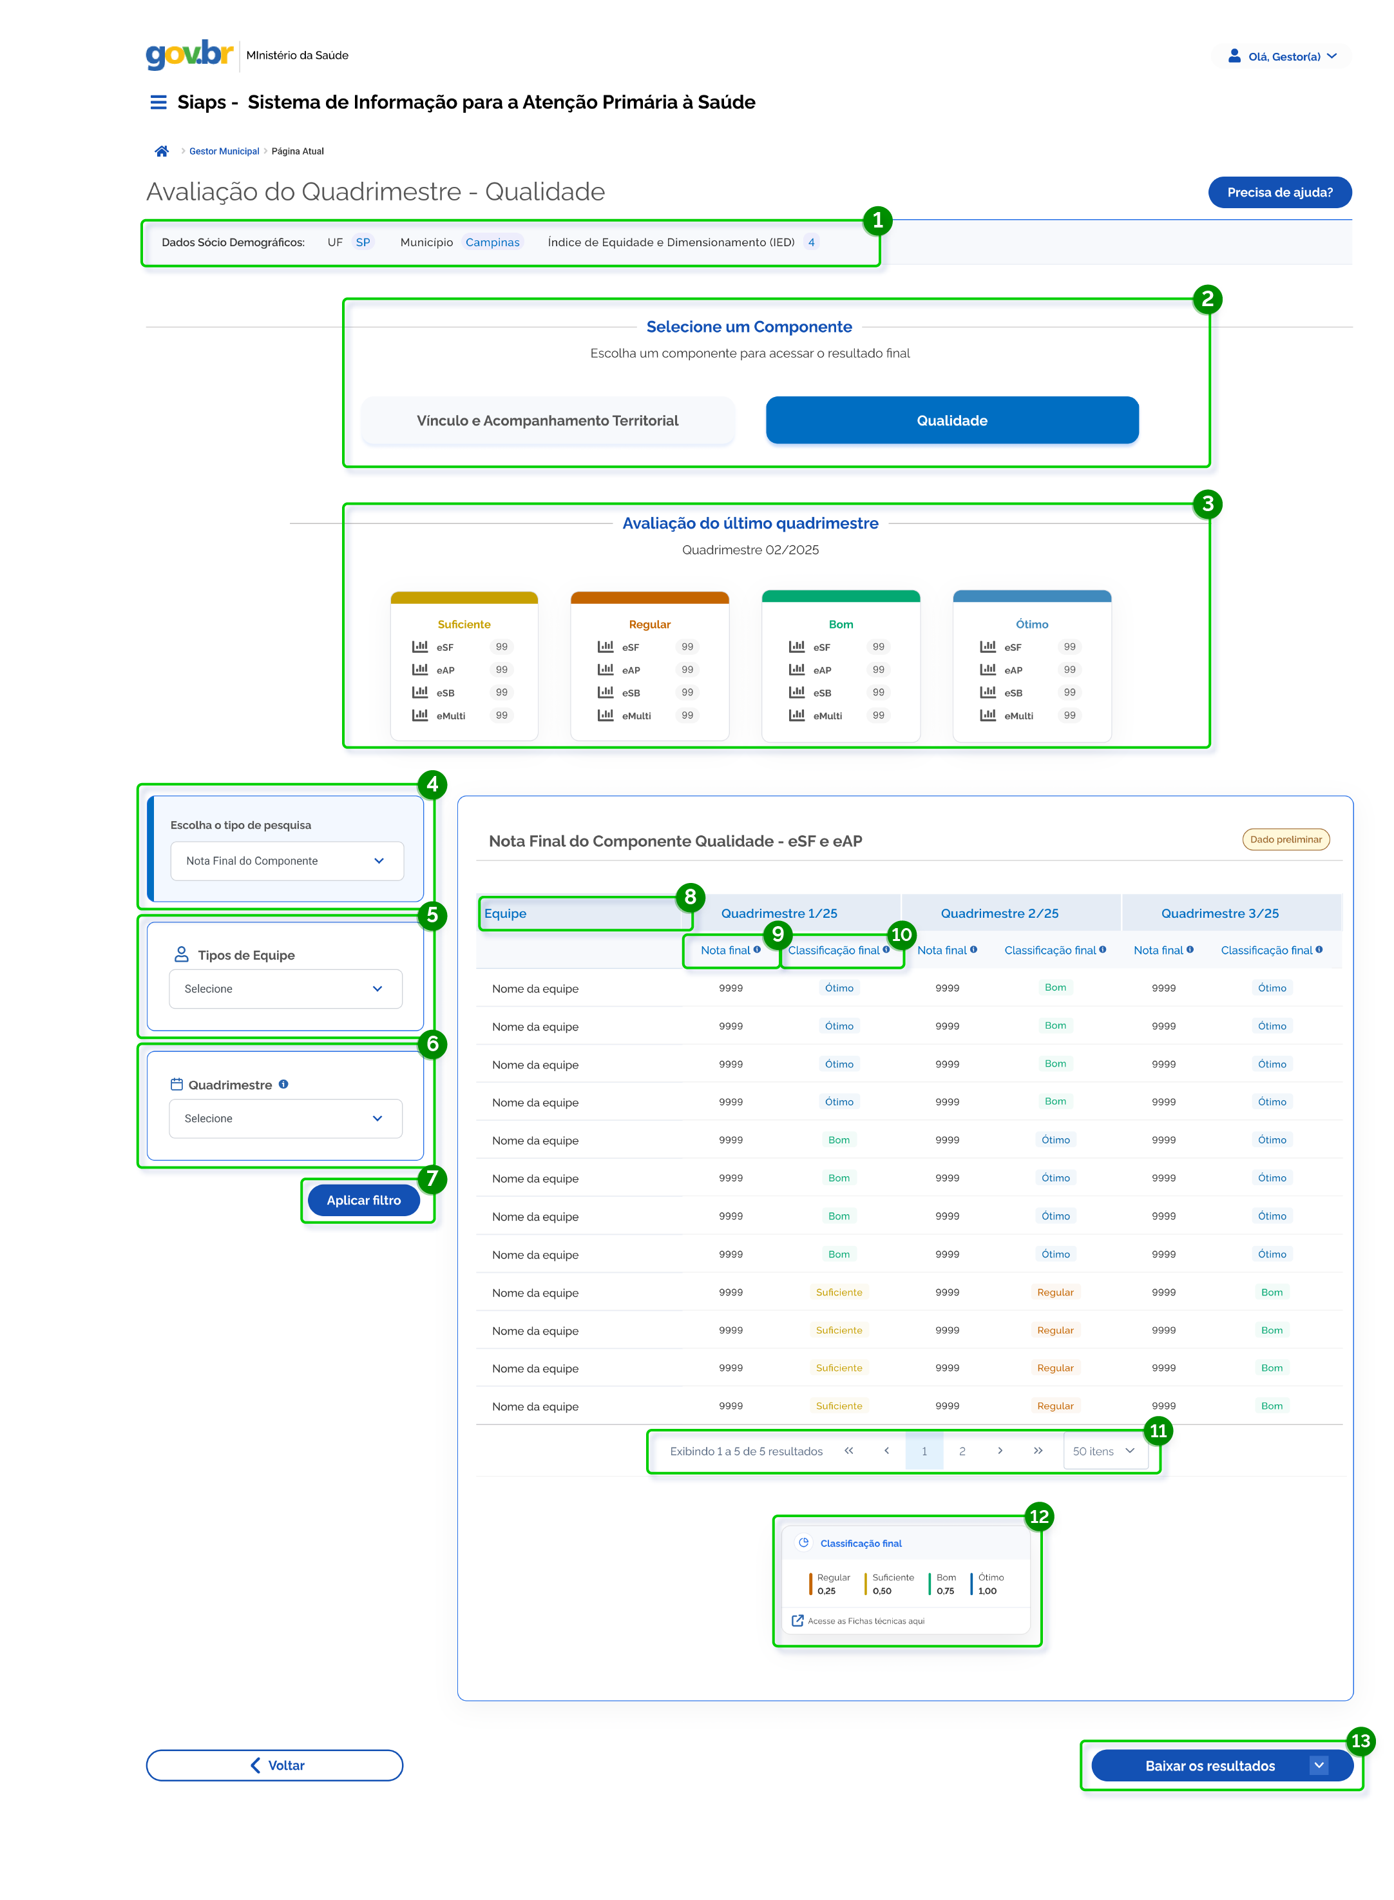Select the Vínculo e Acompanhamento Territorial component

tap(548, 420)
